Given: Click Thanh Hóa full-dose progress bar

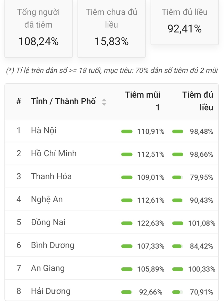Looking at the screenshot, I should (x=178, y=177).
